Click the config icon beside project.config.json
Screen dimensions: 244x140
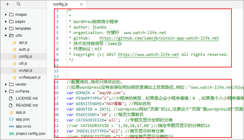[11, 133]
